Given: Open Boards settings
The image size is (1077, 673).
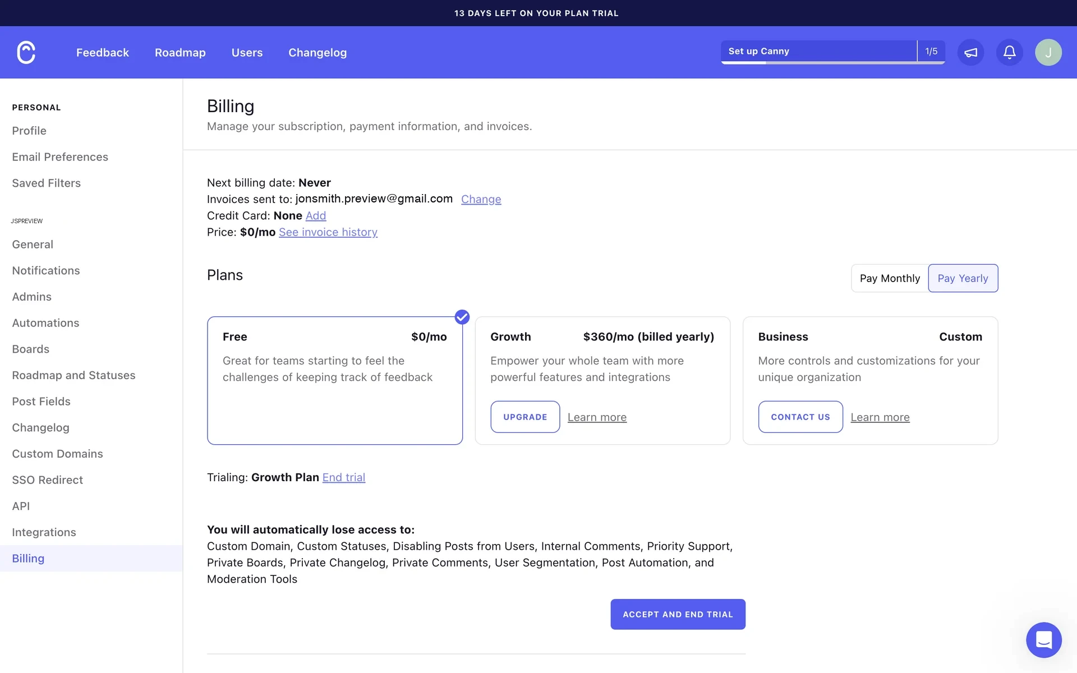Looking at the screenshot, I should pyautogui.click(x=31, y=349).
